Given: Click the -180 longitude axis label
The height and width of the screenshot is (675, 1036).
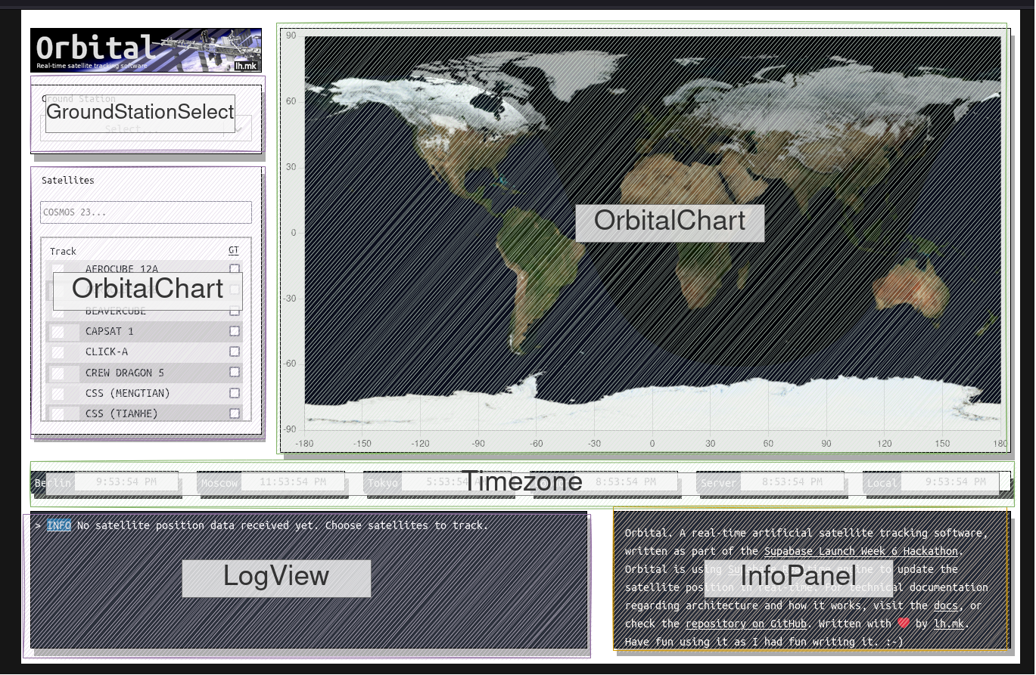Looking at the screenshot, I should pos(304,444).
